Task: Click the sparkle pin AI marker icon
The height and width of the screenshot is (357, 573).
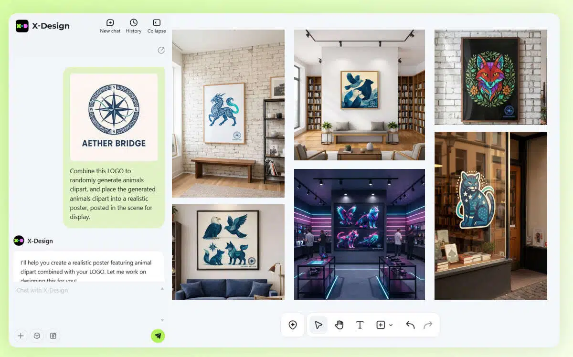Action: (293, 325)
